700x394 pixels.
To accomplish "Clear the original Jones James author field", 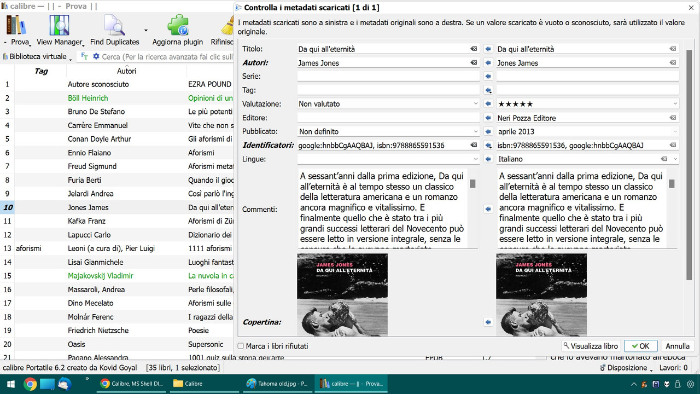I will [x=673, y=63].
